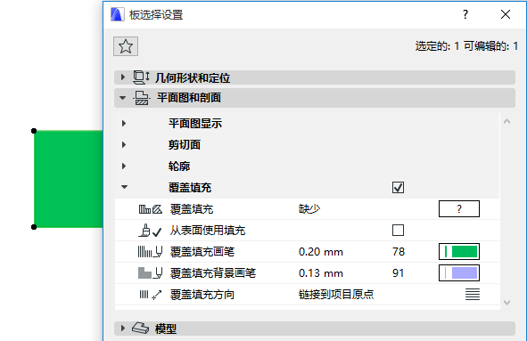
Task: Click the 覆盖填充画笔 row label
Action: 202,252
